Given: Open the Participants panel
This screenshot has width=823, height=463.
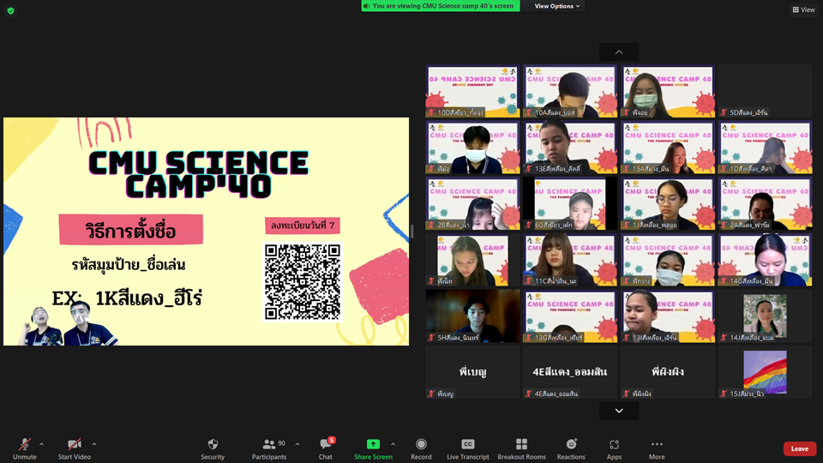Looking at the screenshot, I should 269,444.
